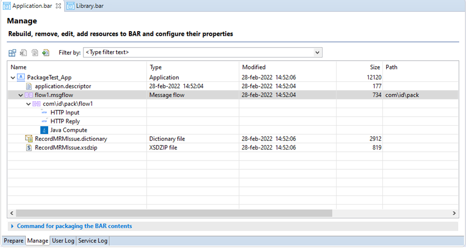
Task: Click the horizontal scrollbar right arrow
Action: (x=454, y=213)
